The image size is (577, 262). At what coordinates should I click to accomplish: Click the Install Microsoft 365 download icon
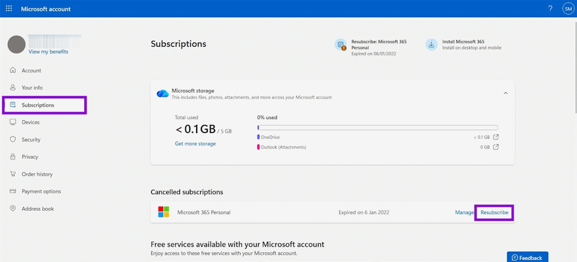point(431,44)
